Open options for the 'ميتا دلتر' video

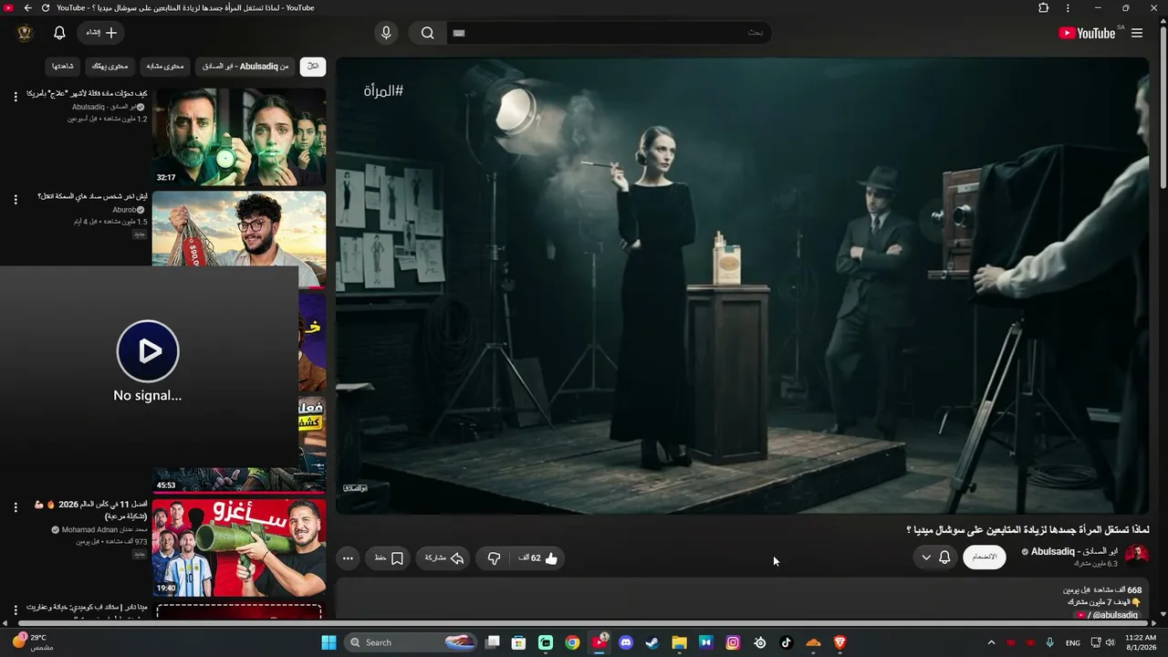click(x=16, y=610)
